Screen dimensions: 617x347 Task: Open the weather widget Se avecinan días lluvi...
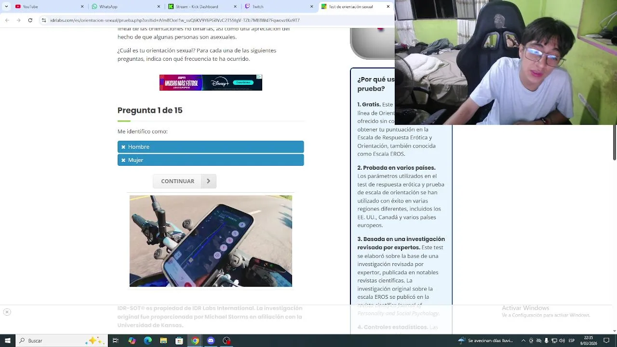(x=485, y=341)
